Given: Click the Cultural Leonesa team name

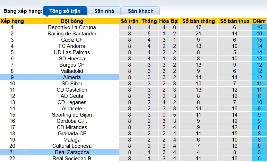Looking at the screenshot, I should 72,146.
